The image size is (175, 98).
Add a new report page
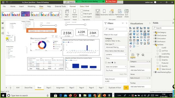126,88
